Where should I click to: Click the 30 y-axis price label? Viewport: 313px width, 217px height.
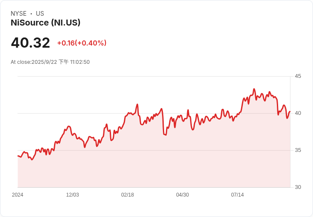point(298,187)
